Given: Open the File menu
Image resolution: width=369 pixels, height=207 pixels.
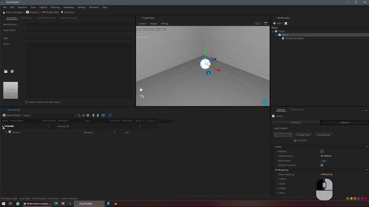Looking at the screenshot, I should [x=5, y=7].
